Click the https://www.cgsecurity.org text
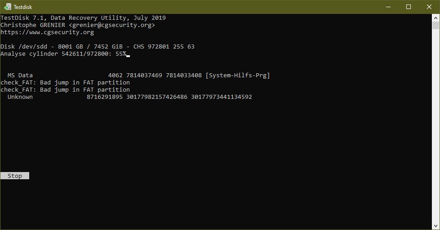Viewport: 440px width, 230px height. (47, 32)
